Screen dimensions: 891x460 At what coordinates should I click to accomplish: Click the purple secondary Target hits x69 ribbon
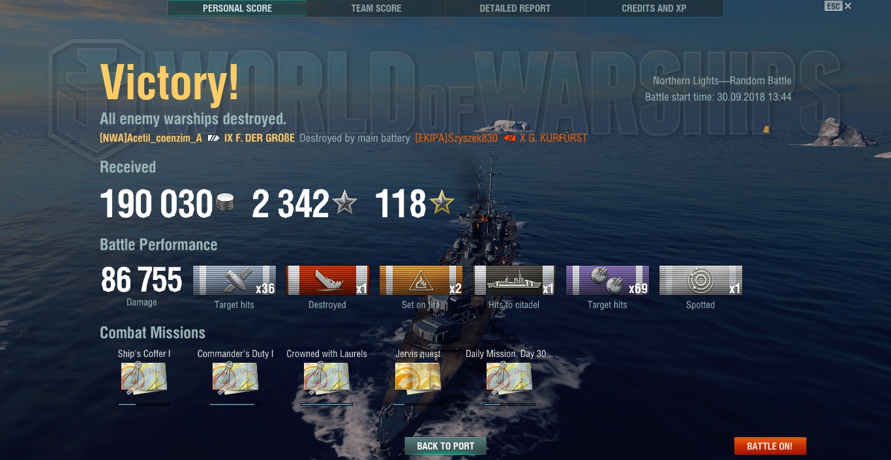[607, 281]
